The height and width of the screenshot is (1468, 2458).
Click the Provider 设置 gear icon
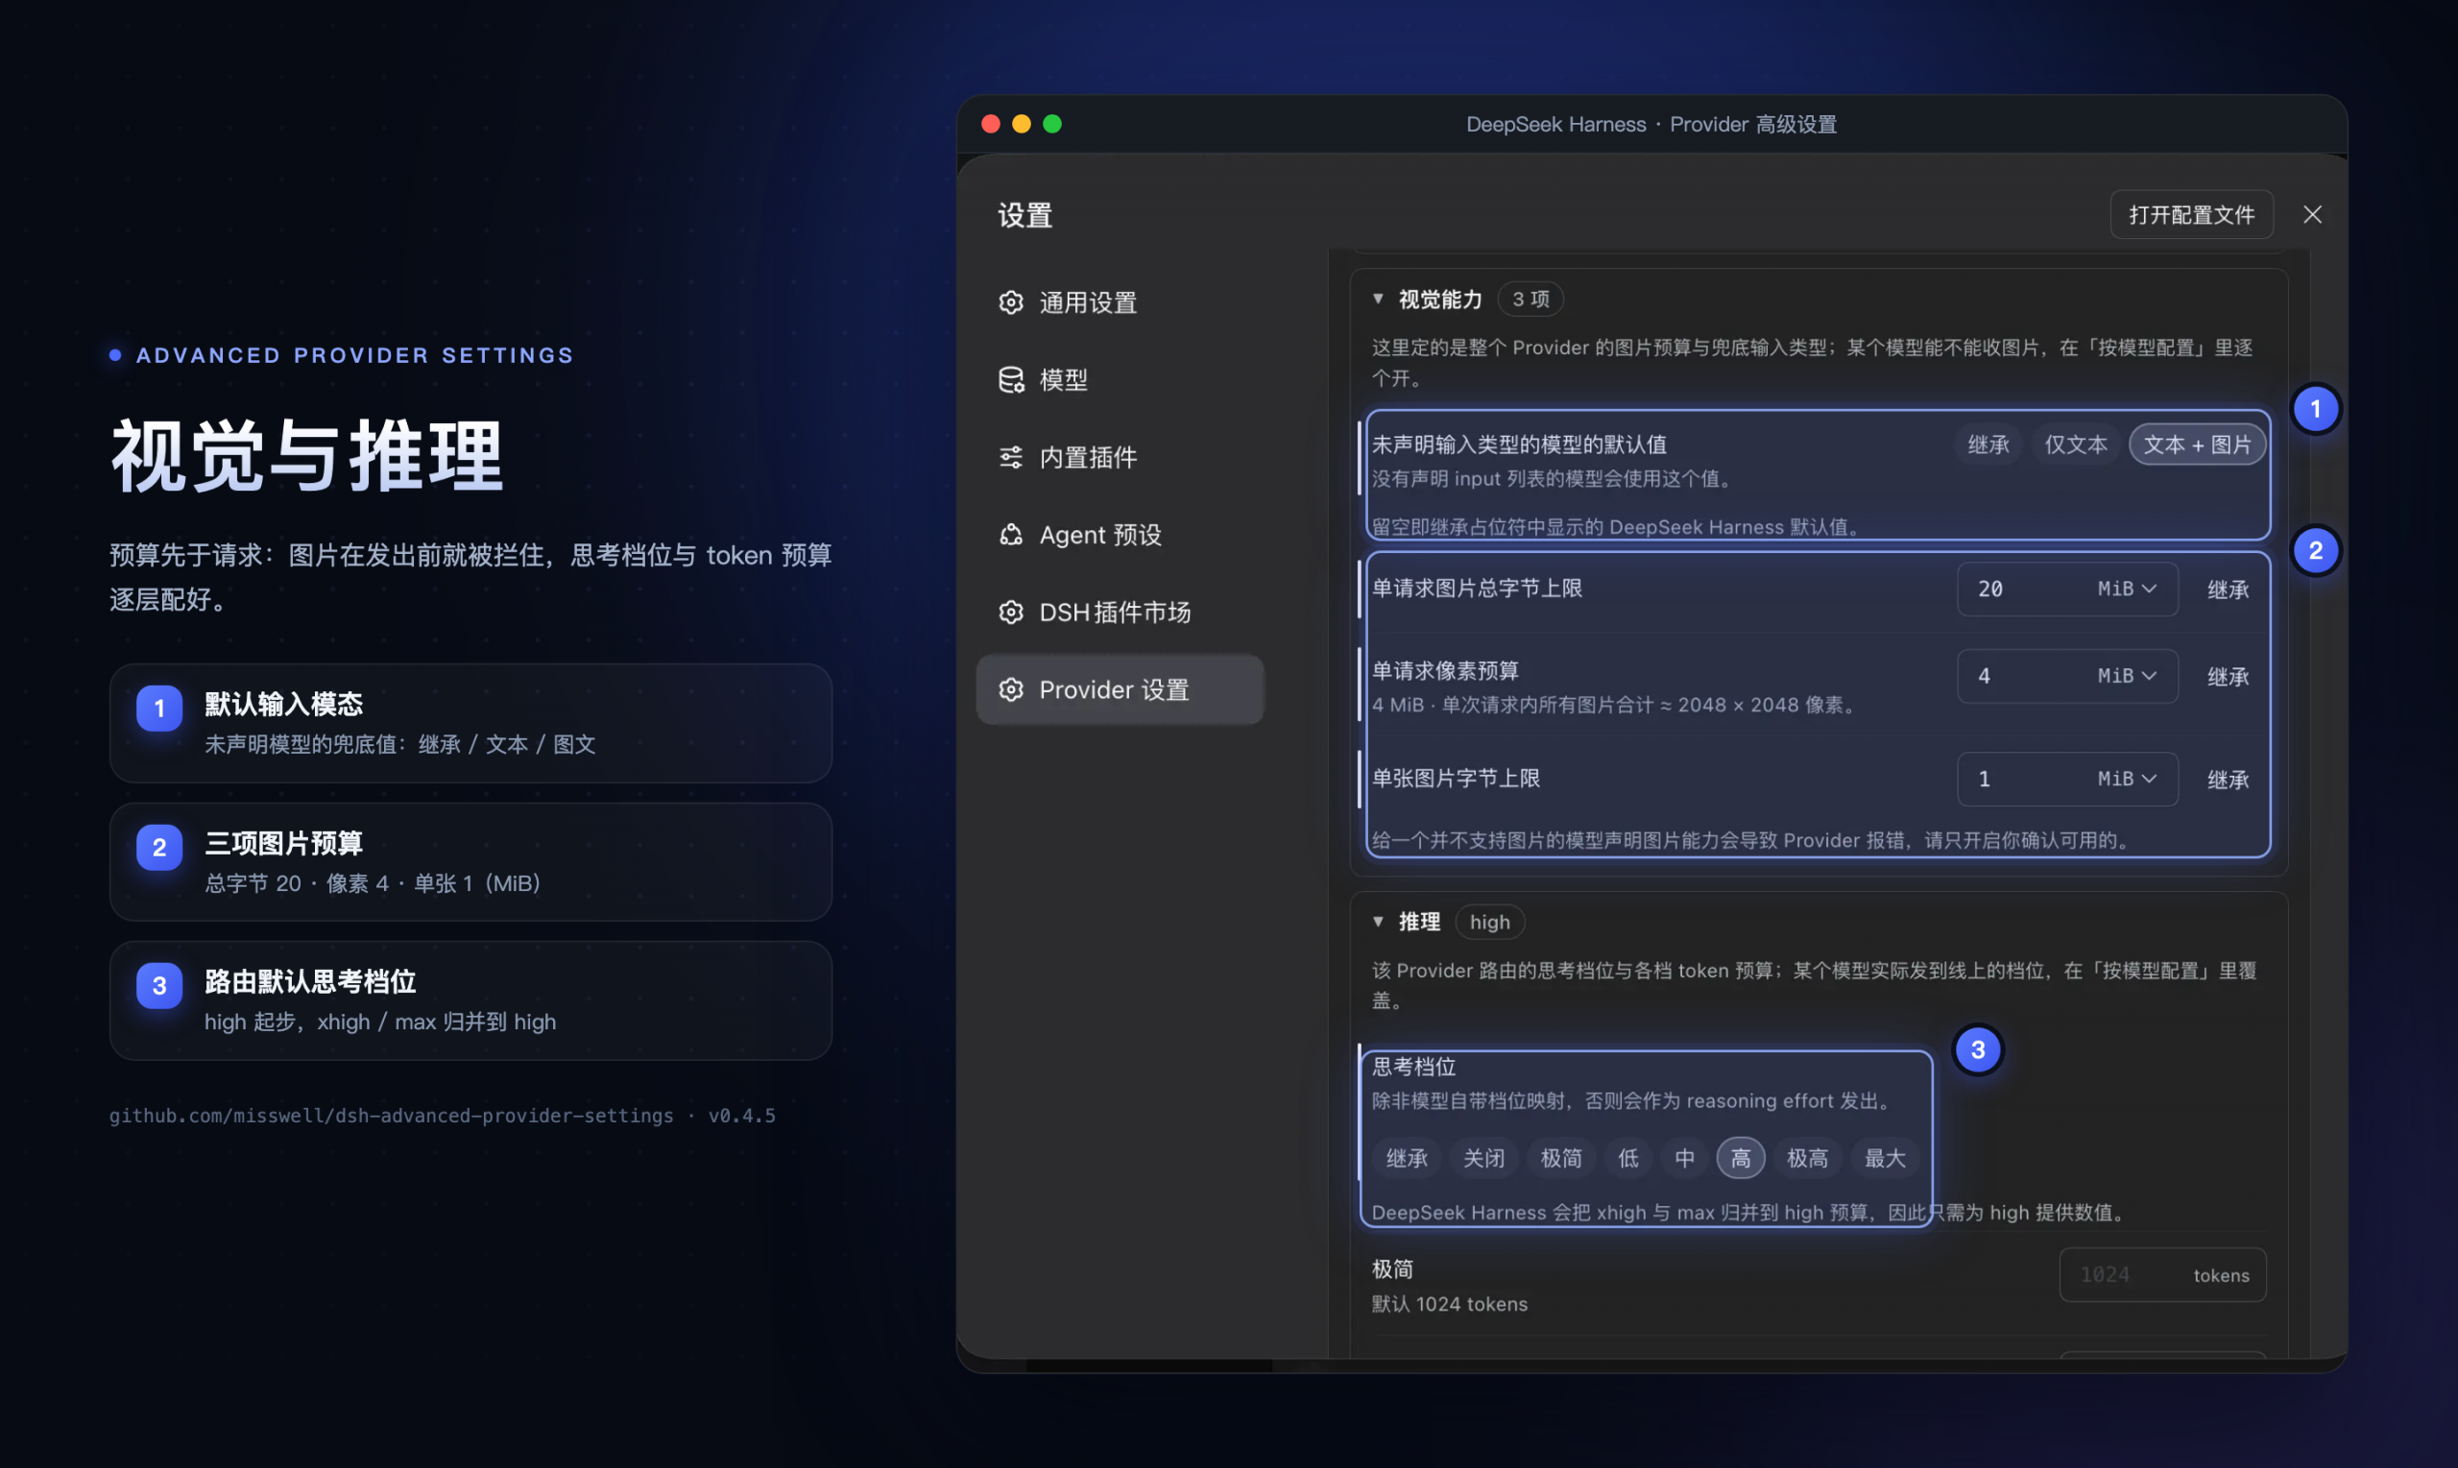click(x=1010, y=689)
